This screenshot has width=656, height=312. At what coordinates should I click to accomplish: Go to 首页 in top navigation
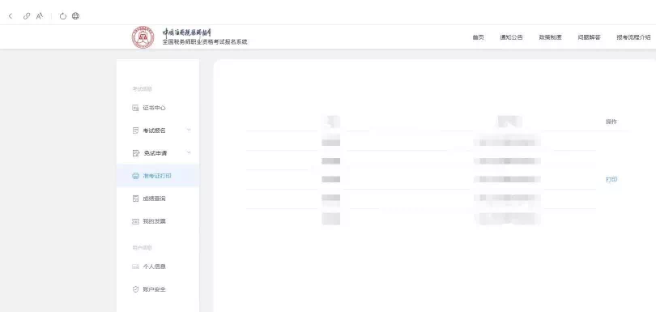point(478,37)
